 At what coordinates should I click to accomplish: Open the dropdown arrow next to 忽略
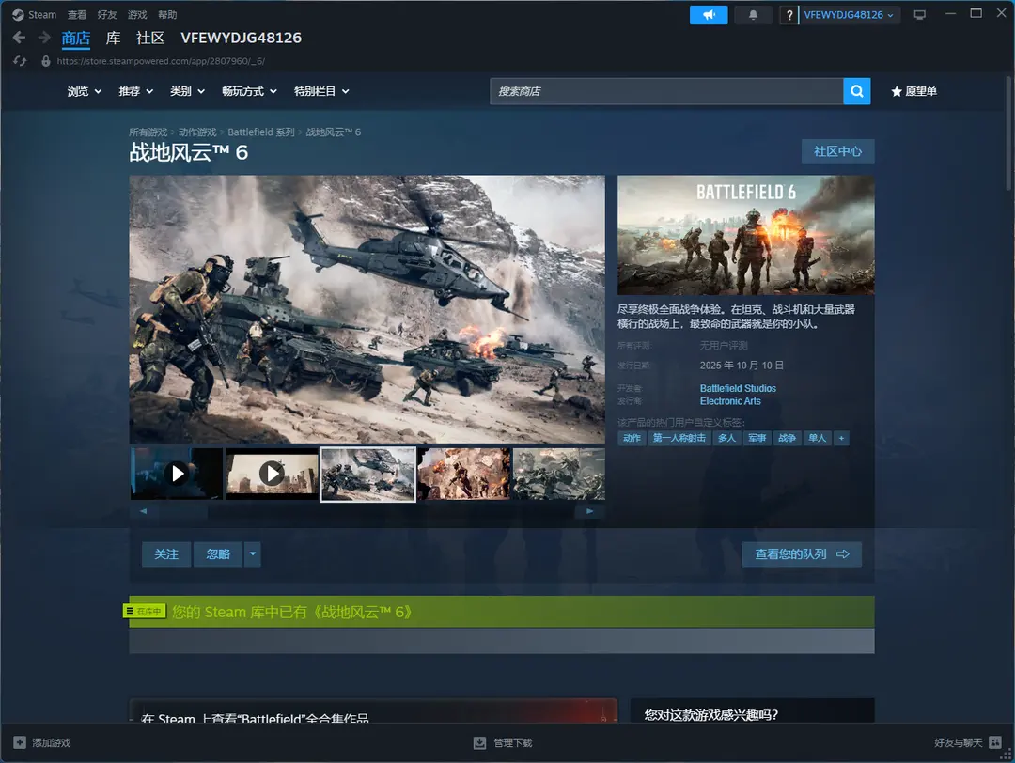click(x=252, y=554)
